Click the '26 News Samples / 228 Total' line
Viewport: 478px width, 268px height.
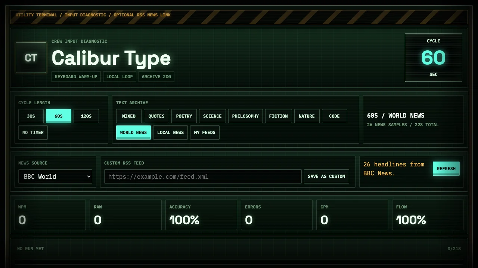(403, 125)
